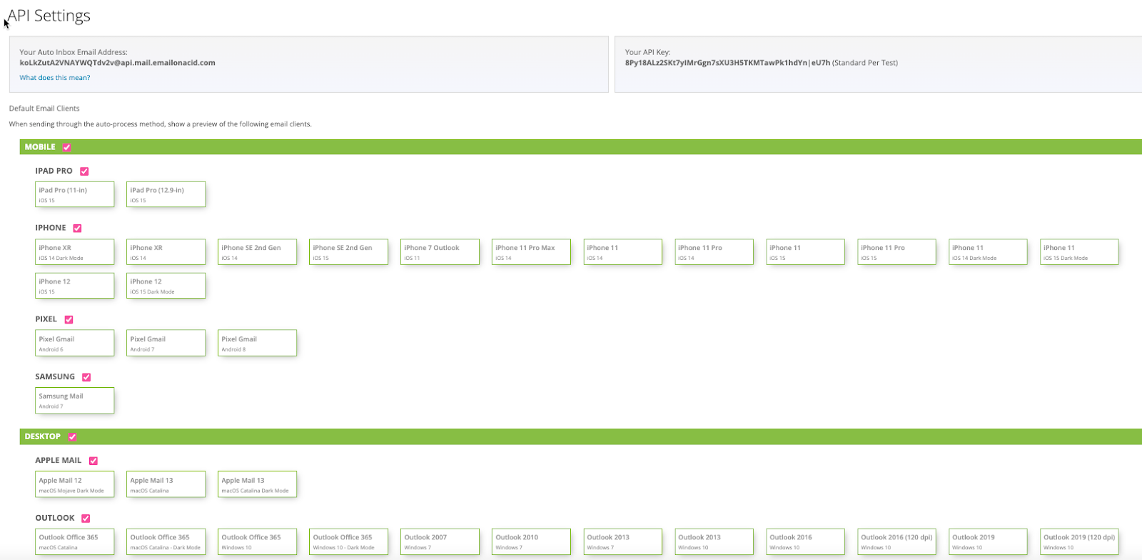Select Apple Mail 13 Catalina Dark Mode card

[x=258, y=484]
